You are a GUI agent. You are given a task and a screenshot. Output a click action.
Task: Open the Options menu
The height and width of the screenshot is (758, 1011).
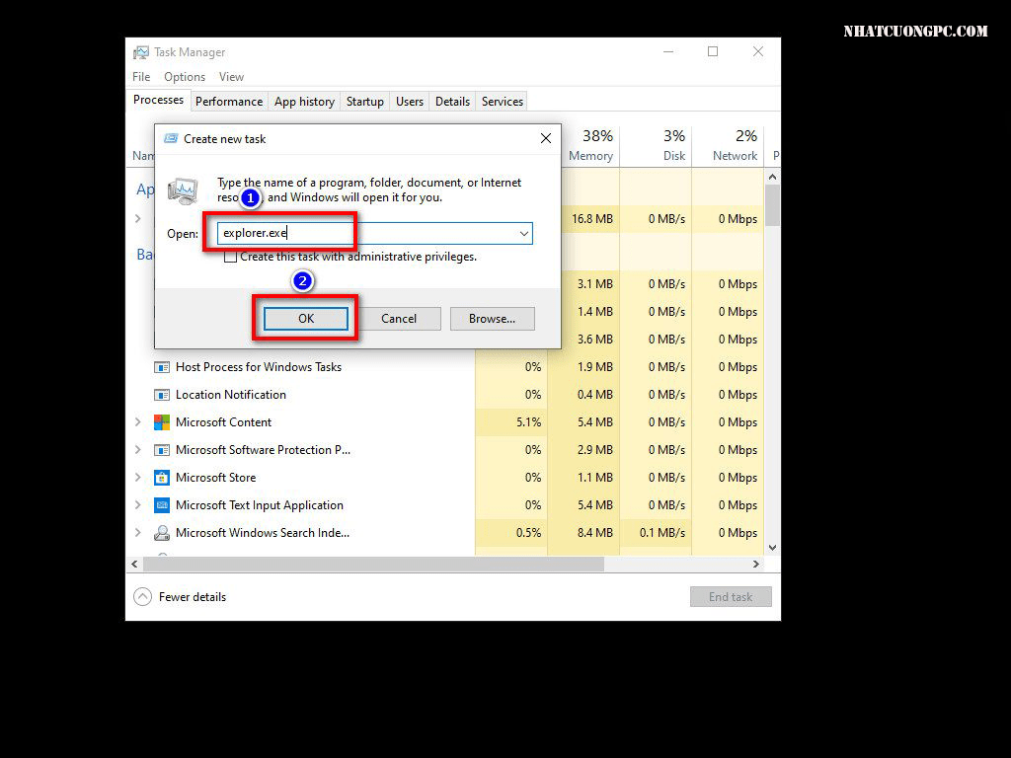[185, 77]
